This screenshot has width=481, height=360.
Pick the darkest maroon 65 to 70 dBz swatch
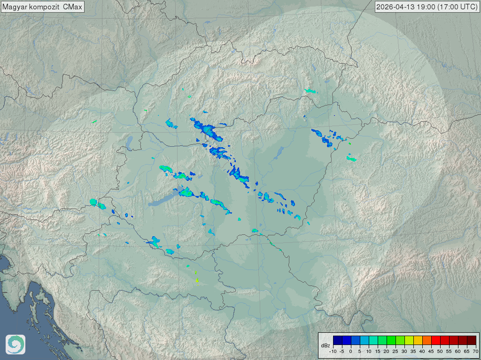[x=472, y=341]
